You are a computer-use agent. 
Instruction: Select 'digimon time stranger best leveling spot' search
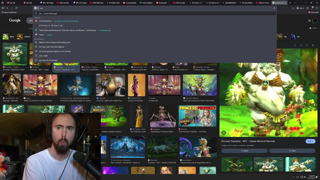pyautogui.click(x=155, y=42)
